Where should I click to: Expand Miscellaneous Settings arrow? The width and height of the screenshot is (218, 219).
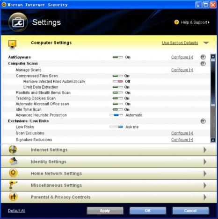(205, 185)
